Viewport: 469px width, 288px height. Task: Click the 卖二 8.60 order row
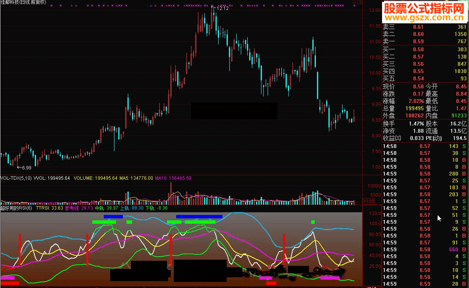pyautogui.click(x=425, y=34)
